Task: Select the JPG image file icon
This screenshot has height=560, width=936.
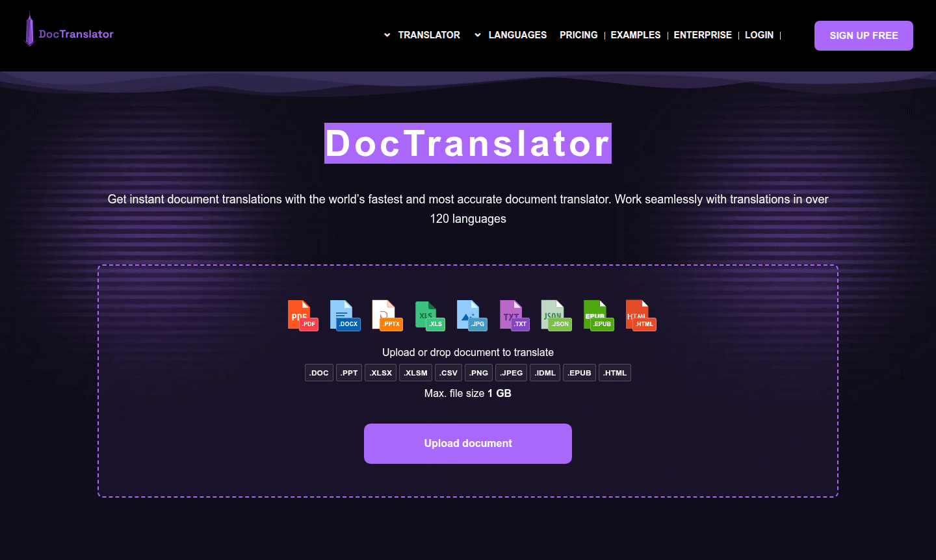Action: pyautogui.click(x=471, y=315)
